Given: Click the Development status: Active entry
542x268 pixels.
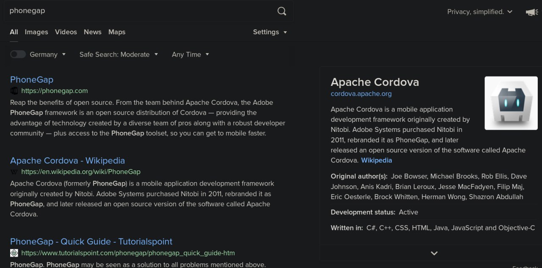Looking at the screenshot, I should coord(374,212).
